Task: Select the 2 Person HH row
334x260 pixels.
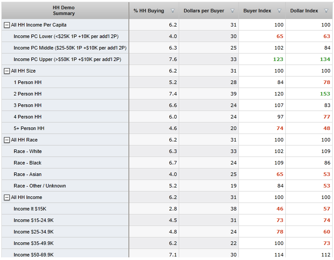Action: click(x=27, y=94)
